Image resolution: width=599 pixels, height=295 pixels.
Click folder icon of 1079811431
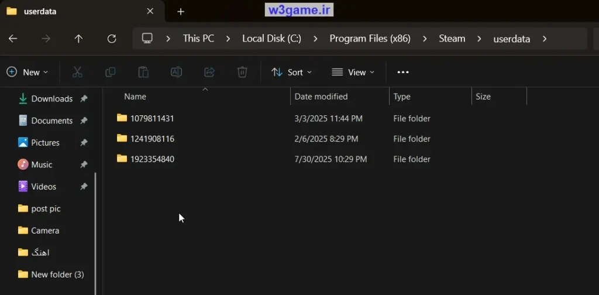122,118
